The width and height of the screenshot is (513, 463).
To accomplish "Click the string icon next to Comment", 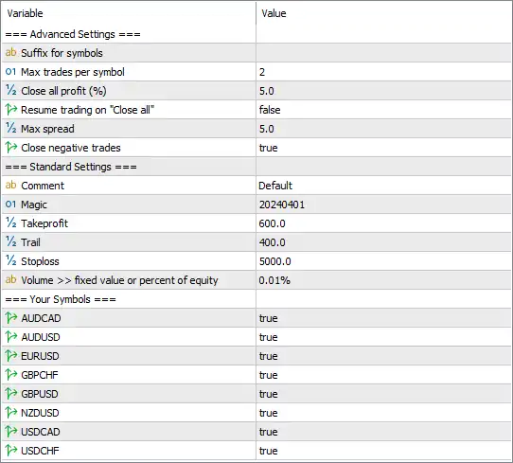I will click(10, 186).
